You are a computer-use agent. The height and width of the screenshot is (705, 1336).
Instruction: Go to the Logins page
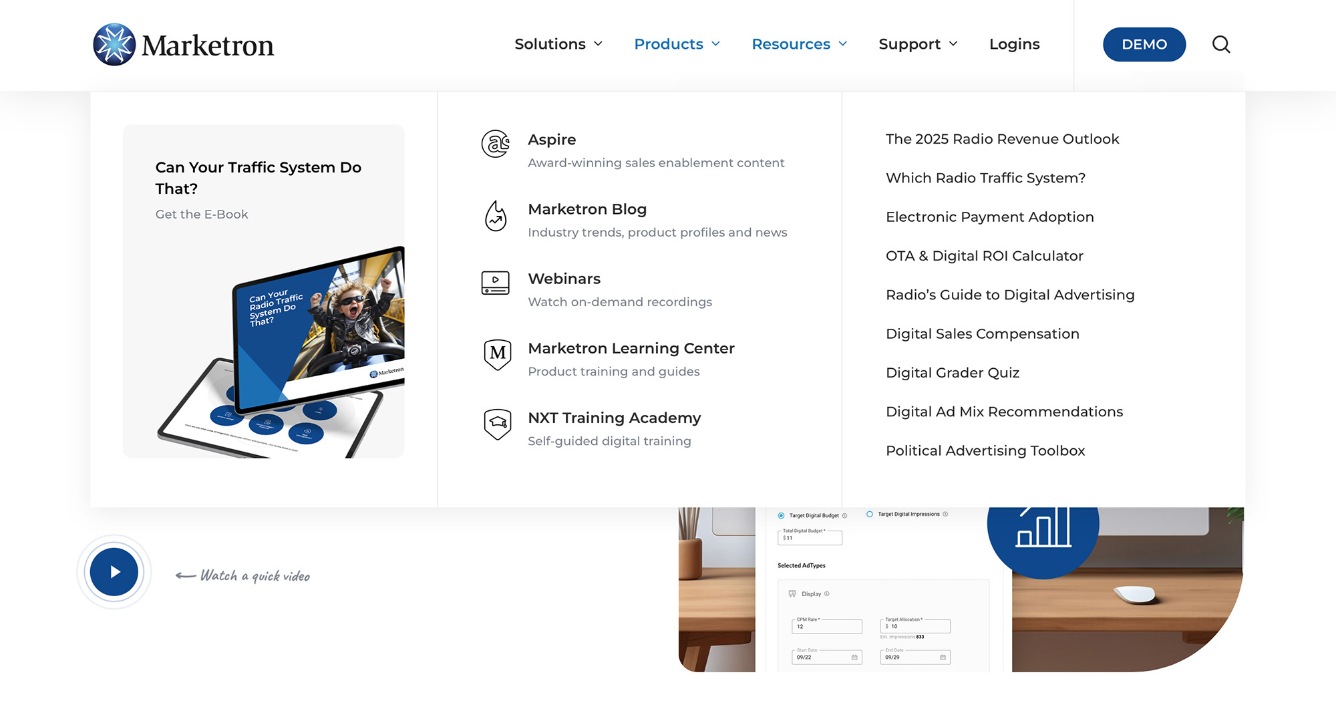coord(1014,44)
